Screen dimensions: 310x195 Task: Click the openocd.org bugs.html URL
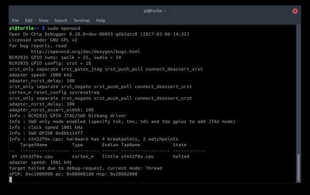(x=85, y=52)
